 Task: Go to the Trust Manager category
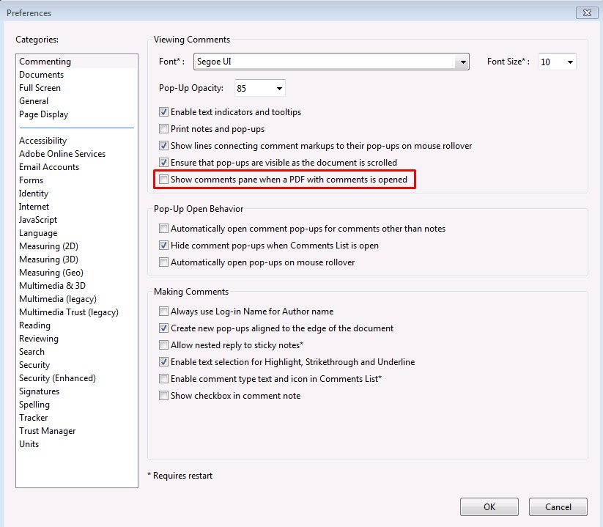tap(47, 431)
